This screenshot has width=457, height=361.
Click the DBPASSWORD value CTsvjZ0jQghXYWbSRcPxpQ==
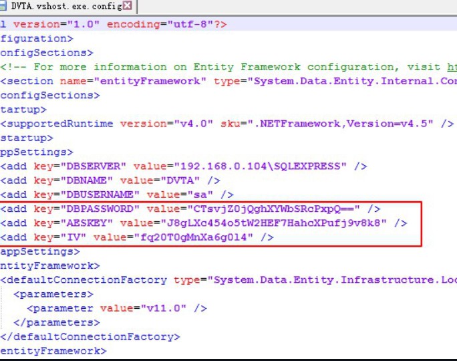click(x=274, y=209)
